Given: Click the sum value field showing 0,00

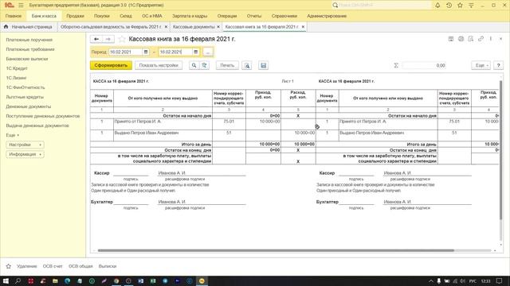Looking at the screenshot, I should pos(424,65).
